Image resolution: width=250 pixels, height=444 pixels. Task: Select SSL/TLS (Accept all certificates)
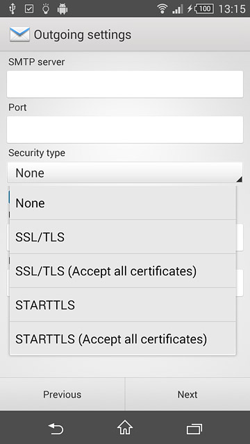(123, 271)
